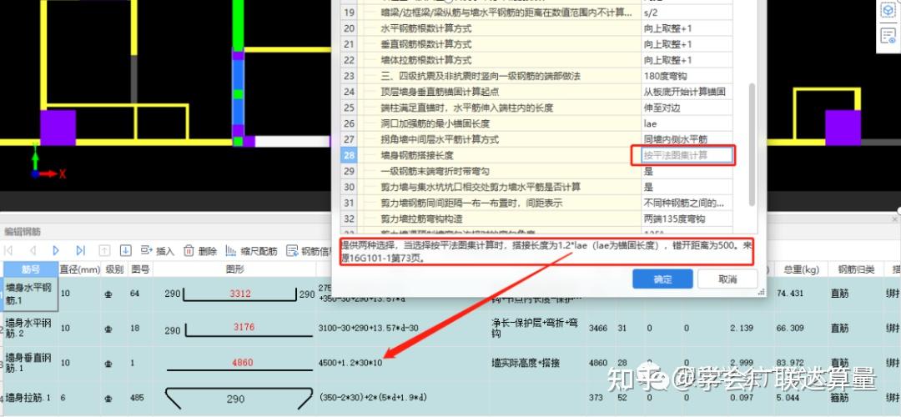Open 从板底开始计算锚固 value cell
901x417 pixels.
687,92
